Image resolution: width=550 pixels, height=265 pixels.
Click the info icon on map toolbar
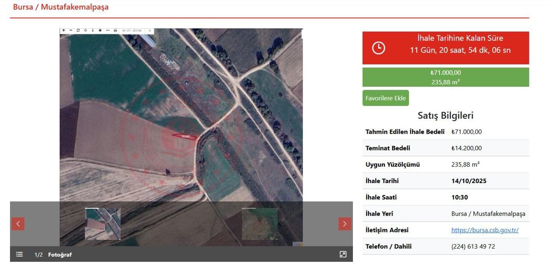coord(93,31)
